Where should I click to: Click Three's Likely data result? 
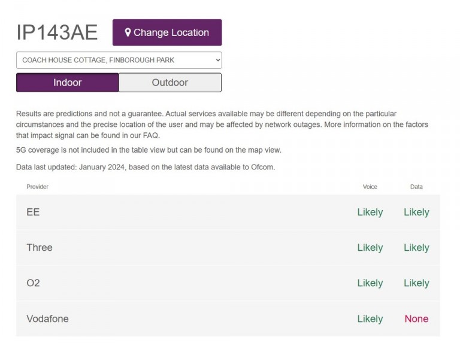(x=416, y=248)
